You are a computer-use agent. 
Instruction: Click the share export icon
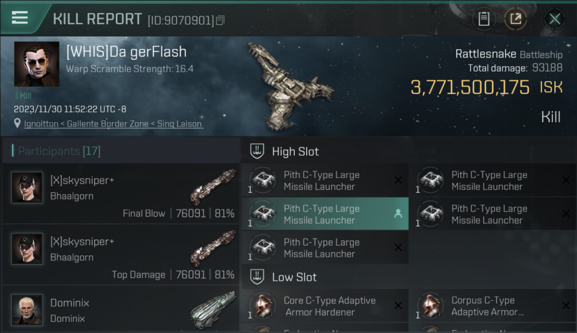515,19
